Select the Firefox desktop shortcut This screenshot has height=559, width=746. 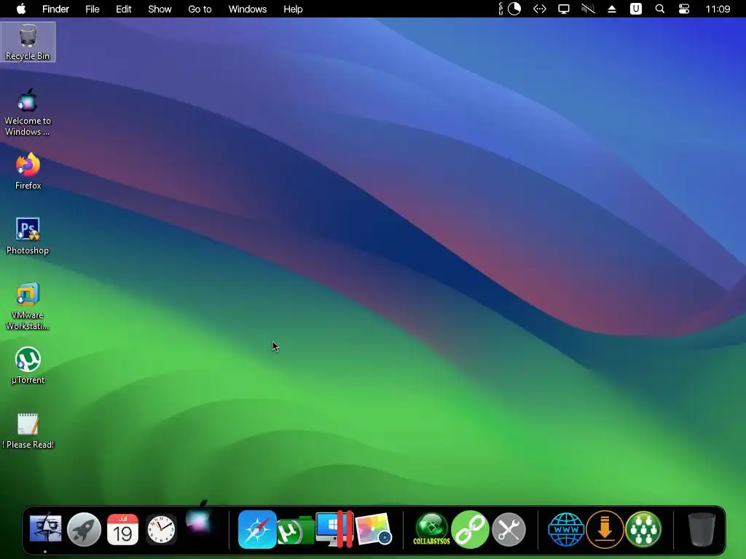(28, 172)
